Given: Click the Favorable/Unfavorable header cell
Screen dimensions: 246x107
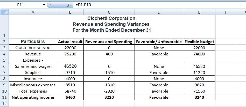Looking at the screenshot, I should point(159,42).
